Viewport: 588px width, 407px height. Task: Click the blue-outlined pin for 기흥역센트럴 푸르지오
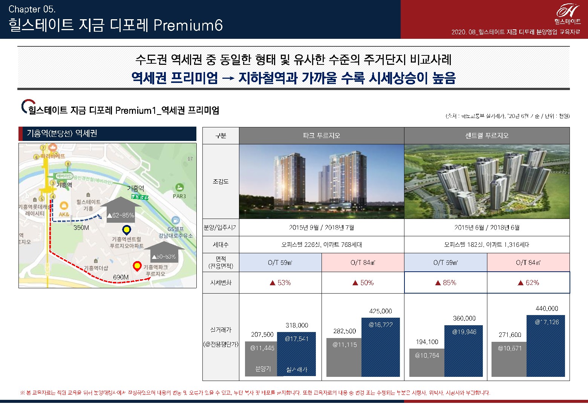pyautogui.click(x=127, y=230)
